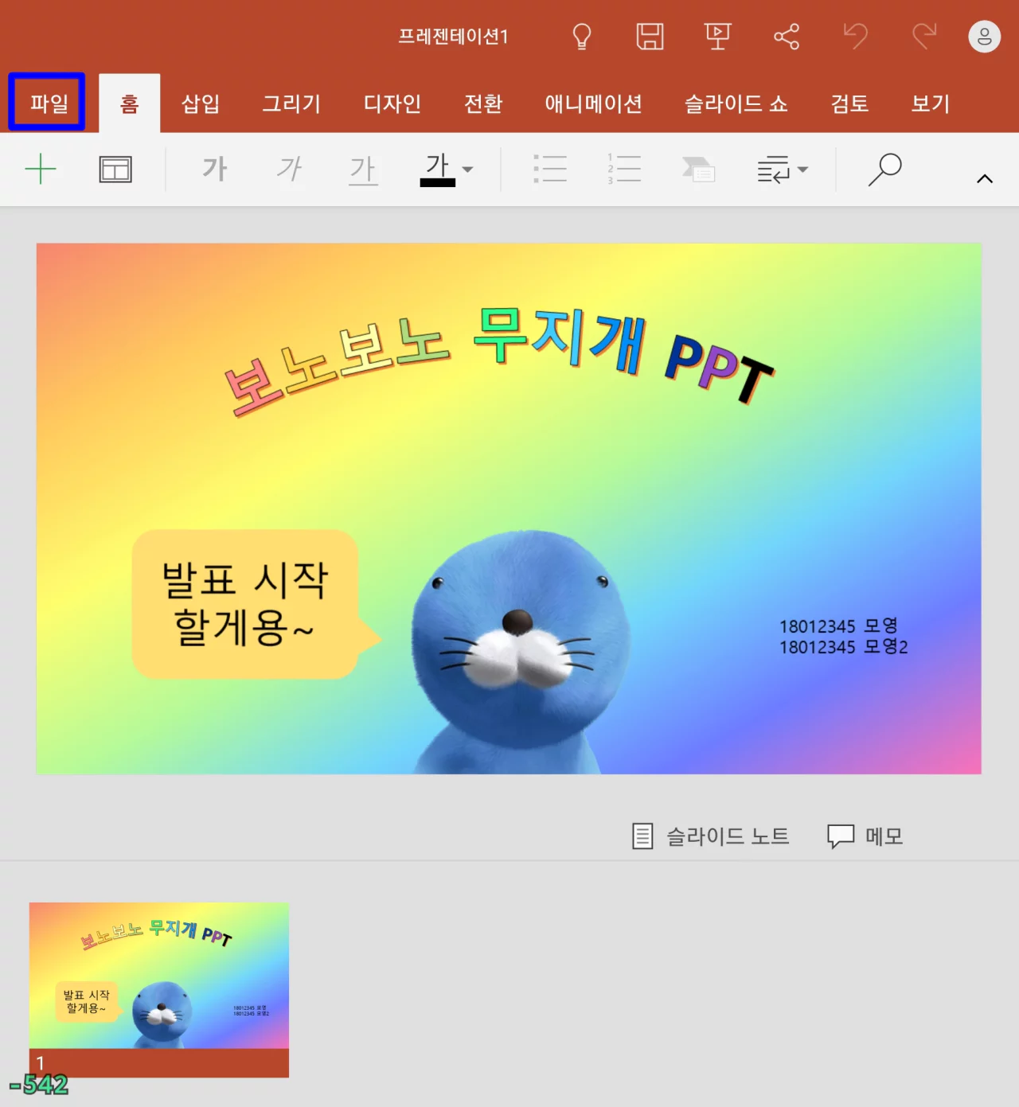Click the shape styles icon
The width and height of the screenshot is (1019, 1107).
pyautogui.click(x=698, y=169)
